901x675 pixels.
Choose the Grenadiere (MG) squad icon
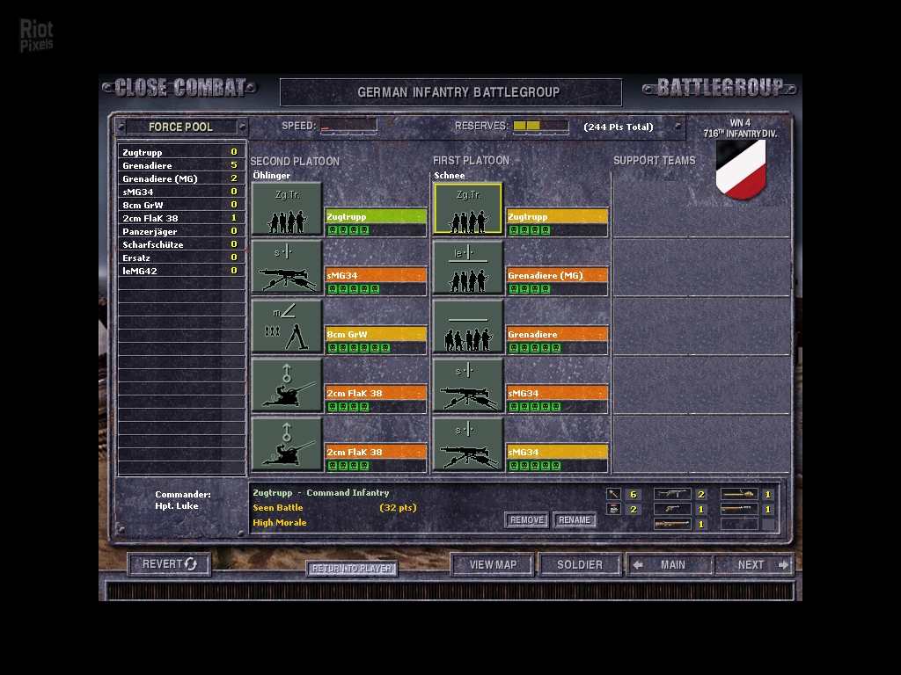468,268
